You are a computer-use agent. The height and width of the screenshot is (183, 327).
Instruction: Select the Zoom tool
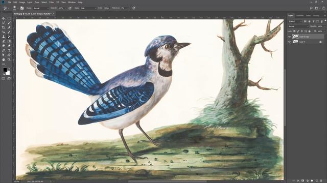tap(9, 59)
